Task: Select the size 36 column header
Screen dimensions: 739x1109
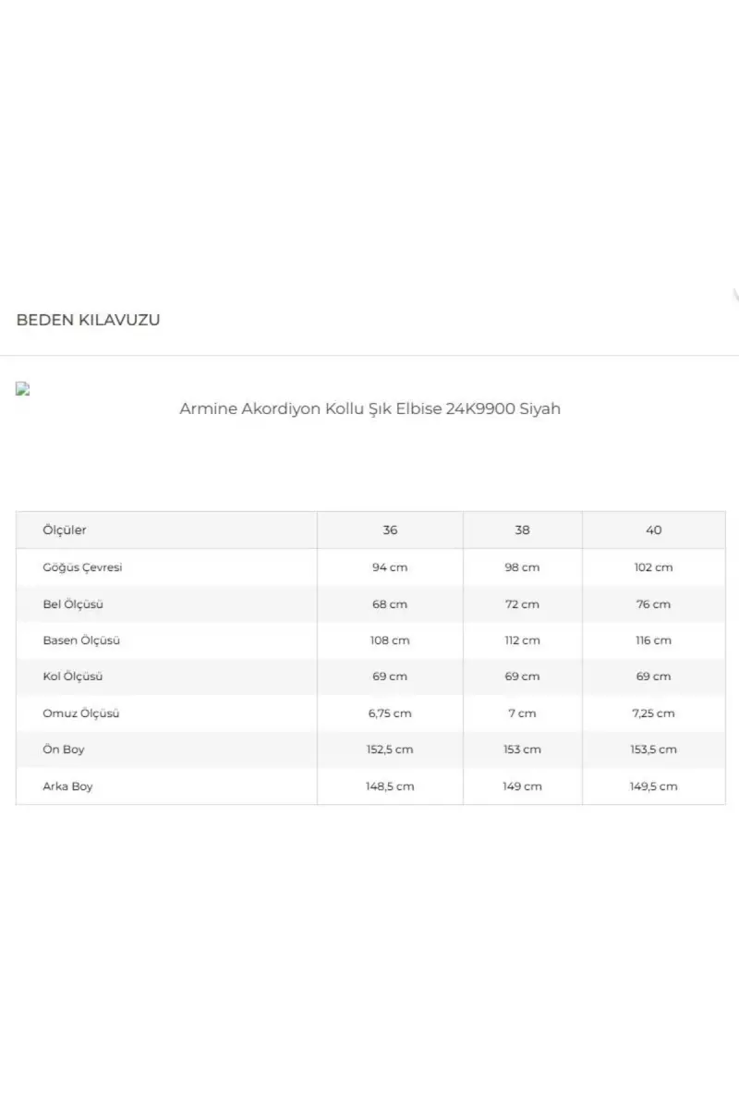Action: (390, 530)
